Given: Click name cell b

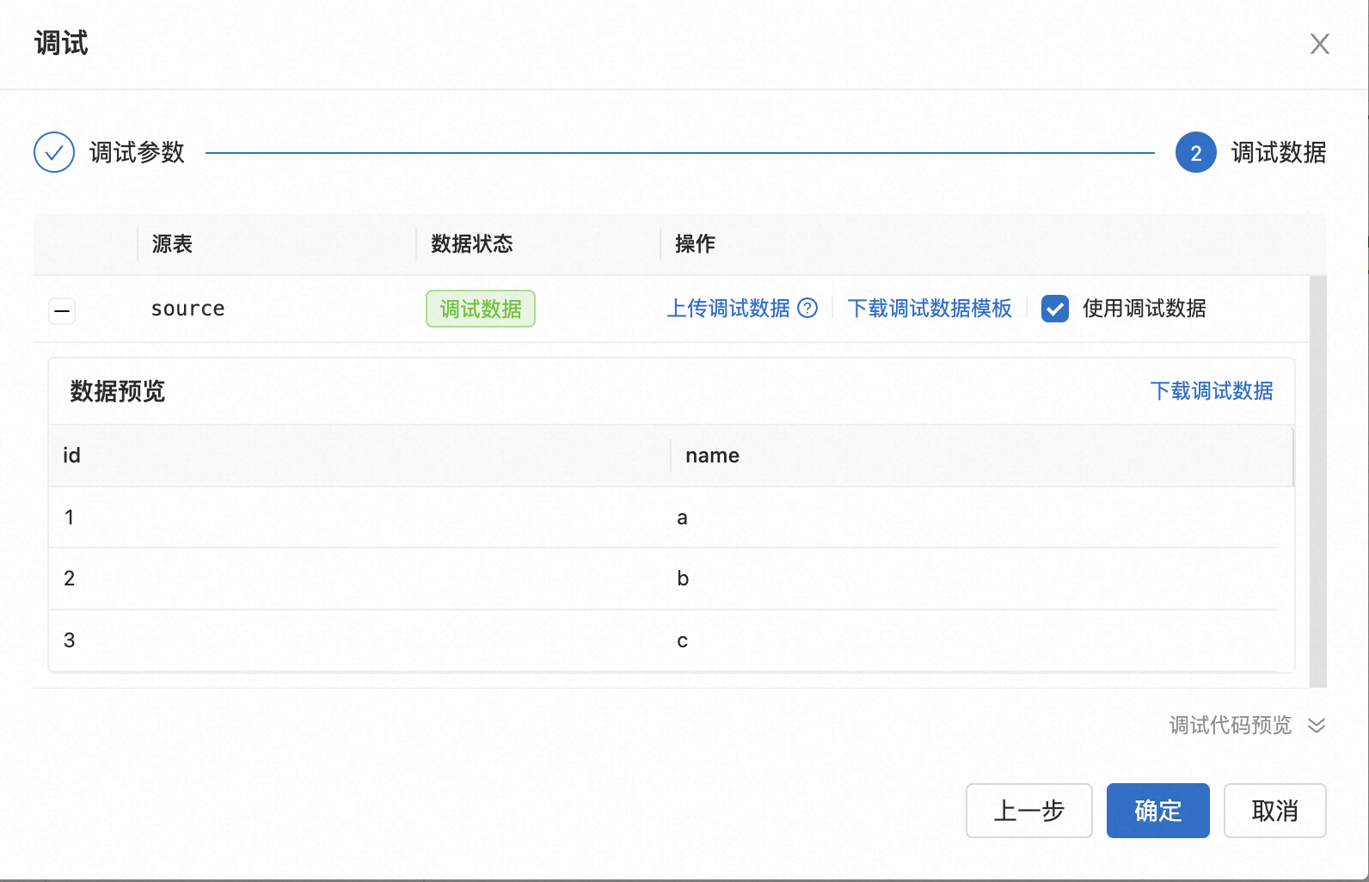Looking at the screenshot, I should click(x=683, y=579).
